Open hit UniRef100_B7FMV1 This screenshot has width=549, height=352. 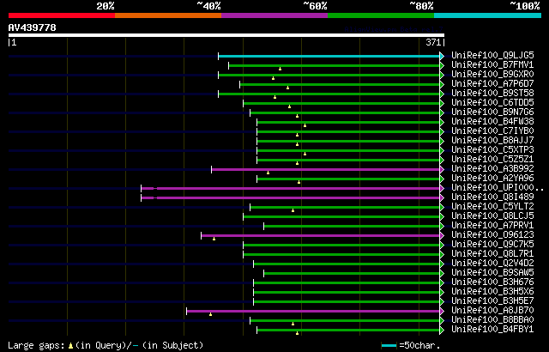tap(492, 64)
